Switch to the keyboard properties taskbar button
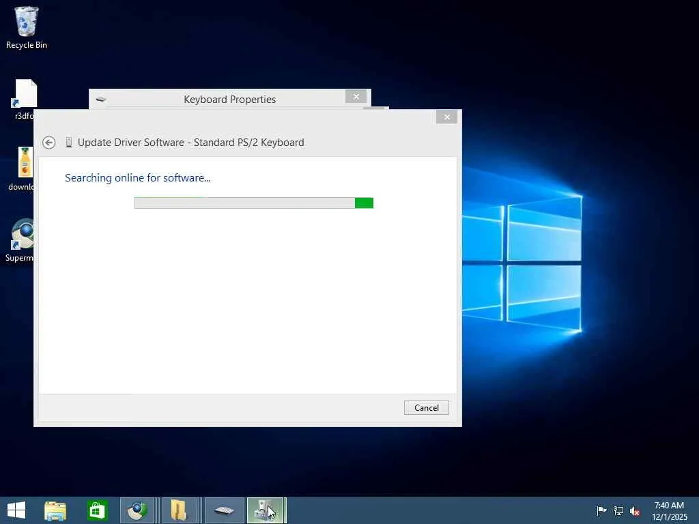Viewport: 699px width, 524px height. coord(224,510)
